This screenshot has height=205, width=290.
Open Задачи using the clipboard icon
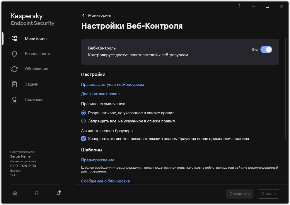point(14,84)
